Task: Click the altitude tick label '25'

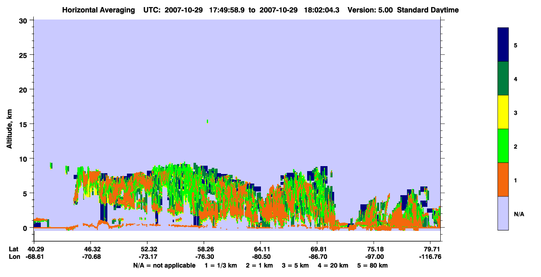Action: (x=24, y=54)
